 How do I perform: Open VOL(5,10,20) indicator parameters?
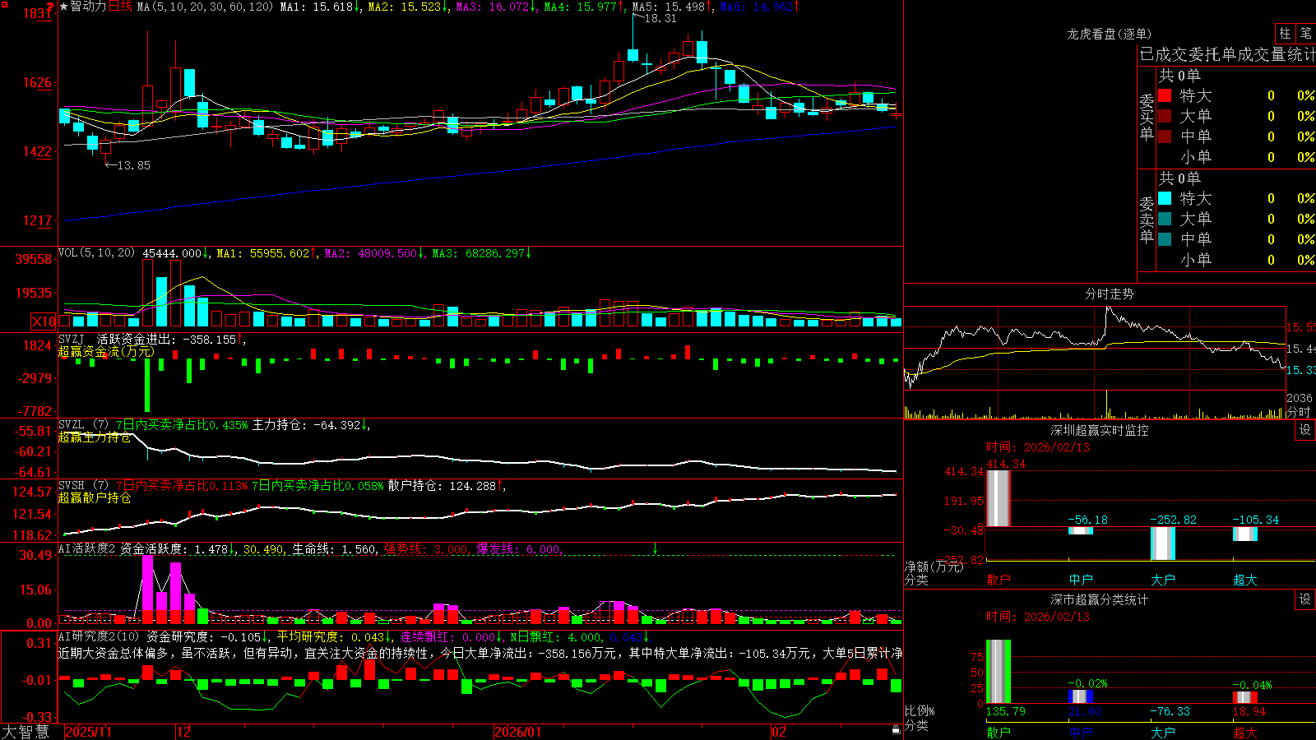(97, 253)
